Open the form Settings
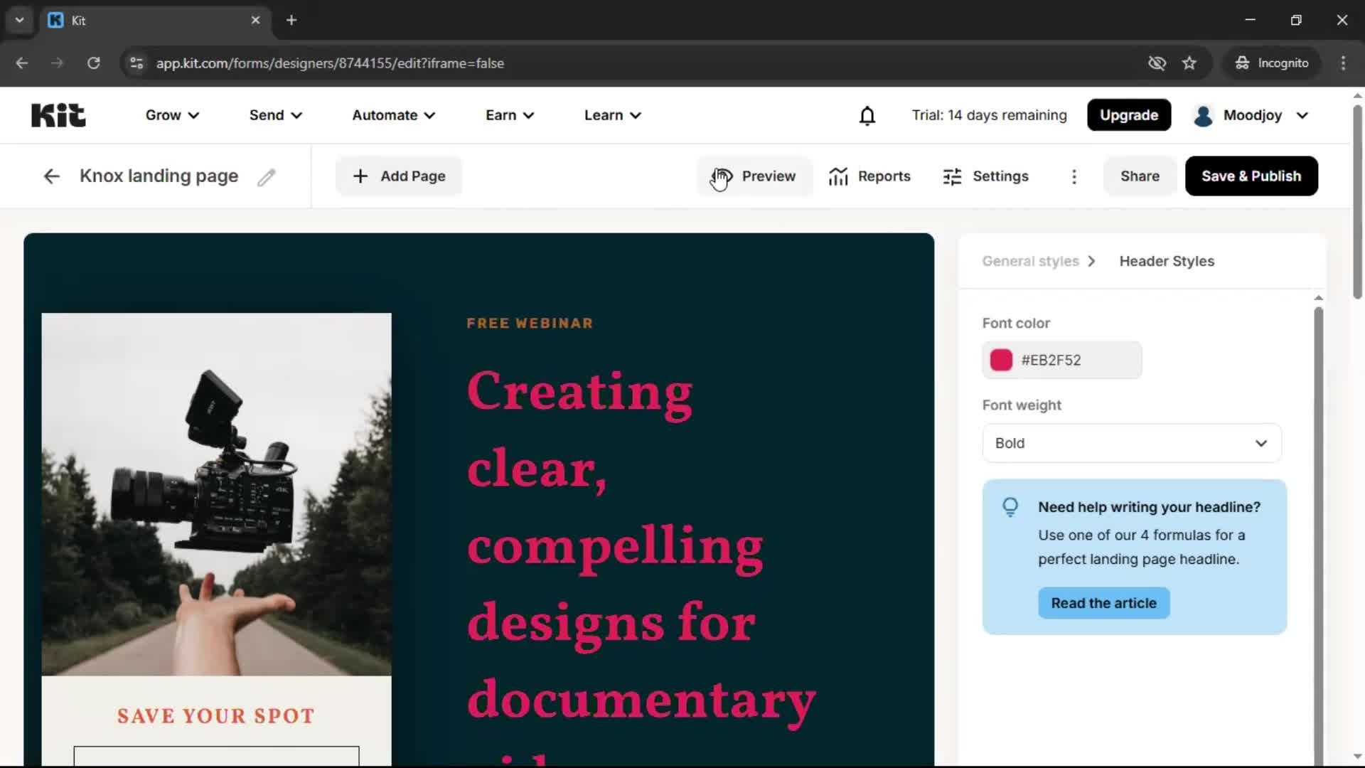Image resolution: width=1365 pixels, height=768 pixels. pyautogui.click(x=986, y=176)
